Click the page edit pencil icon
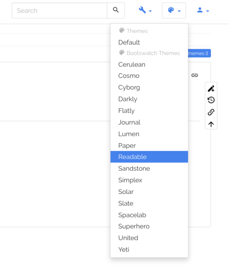This screenshot has height=269, width=229. coord(211,89)
